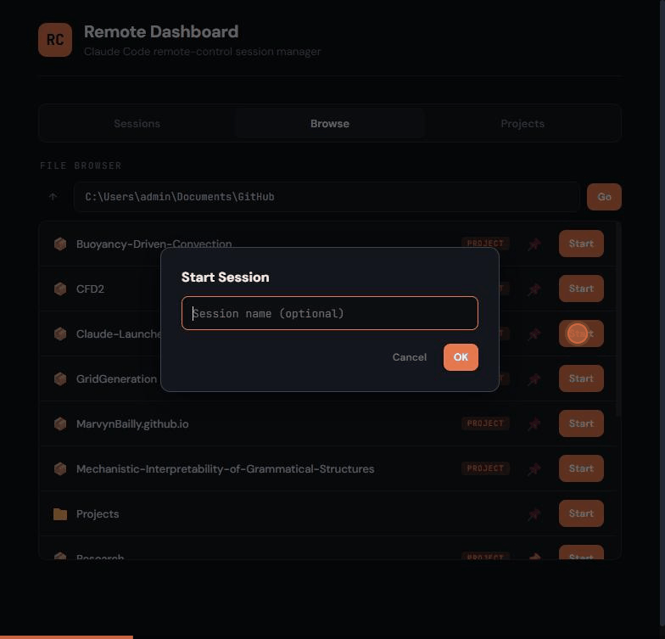Switch to the Sessions tab

(137, 124)
